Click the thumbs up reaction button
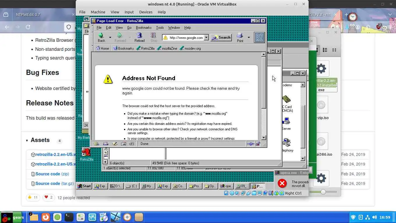 coord(33,197)
